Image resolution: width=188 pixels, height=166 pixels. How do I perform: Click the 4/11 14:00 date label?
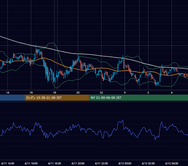pos(8,163)
